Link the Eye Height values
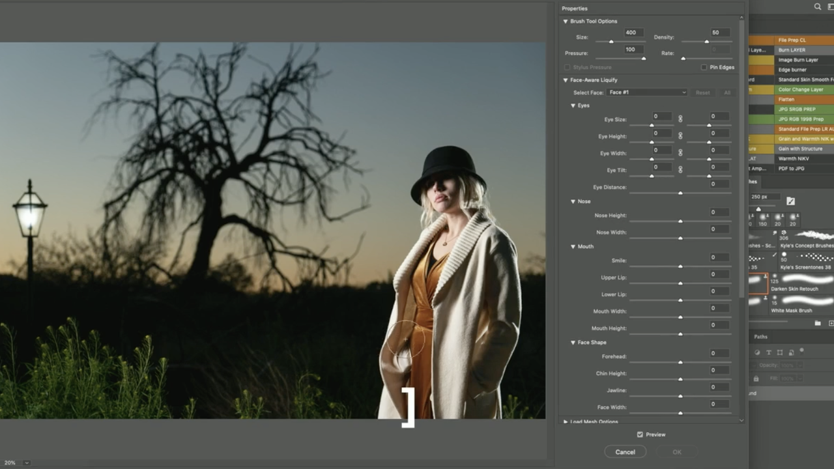 point(680,136)
